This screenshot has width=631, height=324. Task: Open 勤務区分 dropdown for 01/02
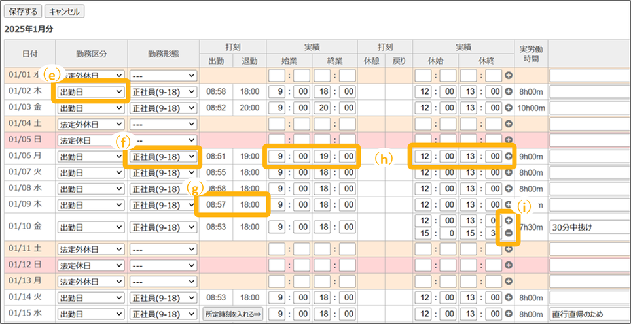[91, 92]
